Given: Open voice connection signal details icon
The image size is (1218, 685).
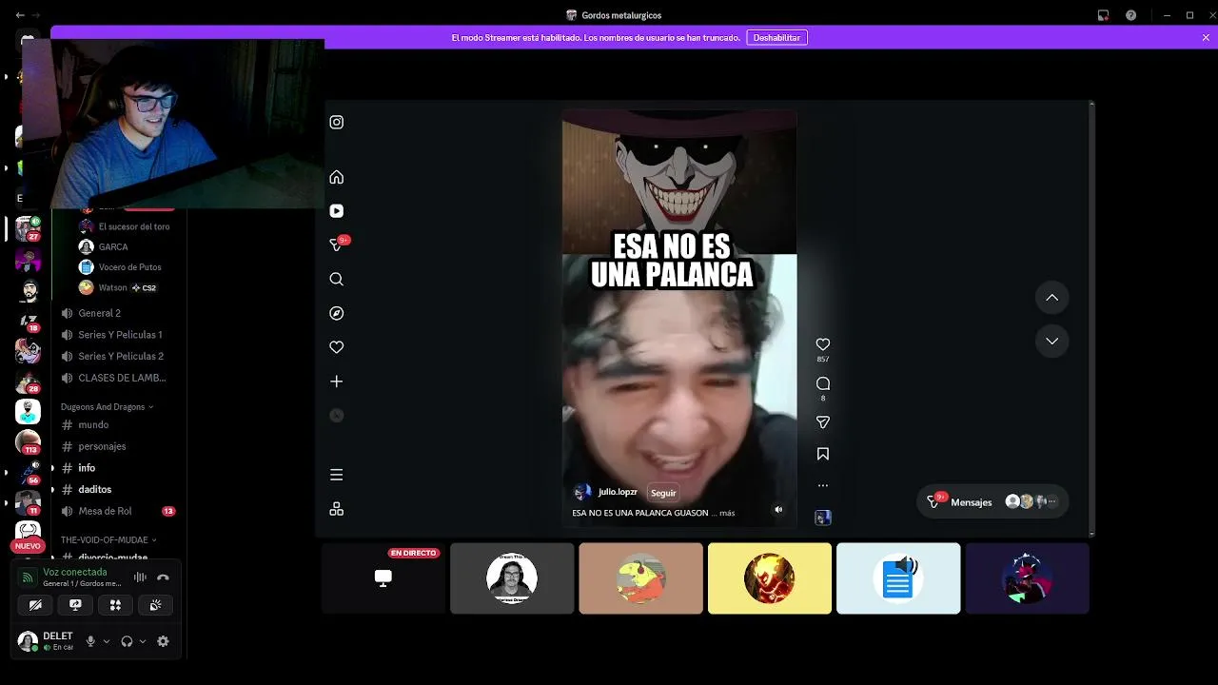Looking at the screenshot, I should coord(28,577).
